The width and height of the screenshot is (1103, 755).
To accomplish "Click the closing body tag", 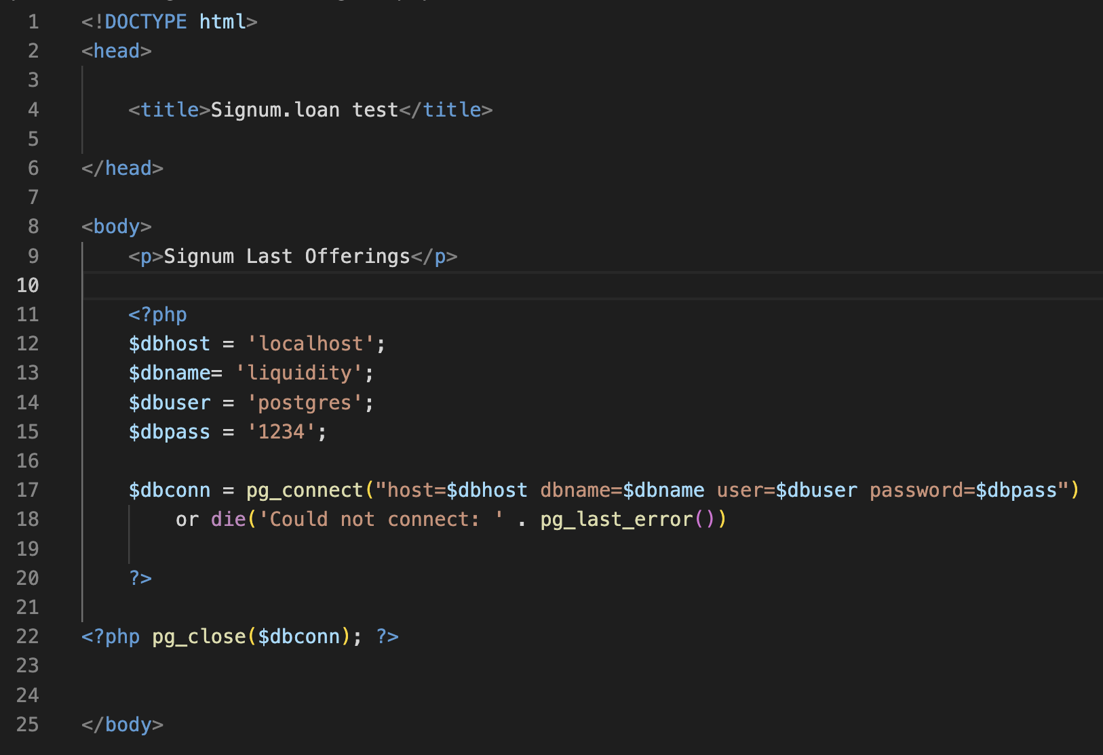I will coord(122,725).
